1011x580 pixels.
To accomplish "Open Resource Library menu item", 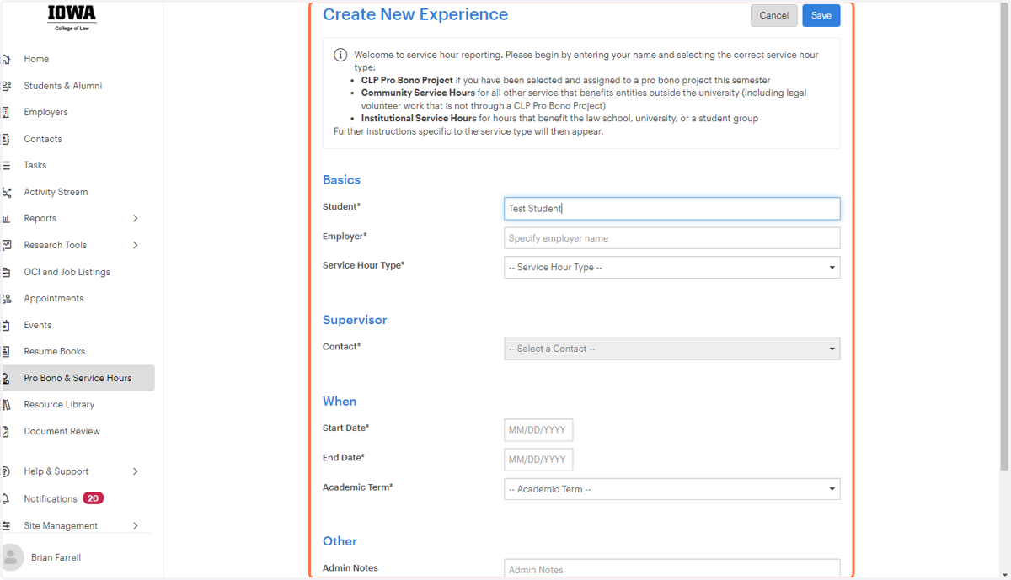I will 59,404.
